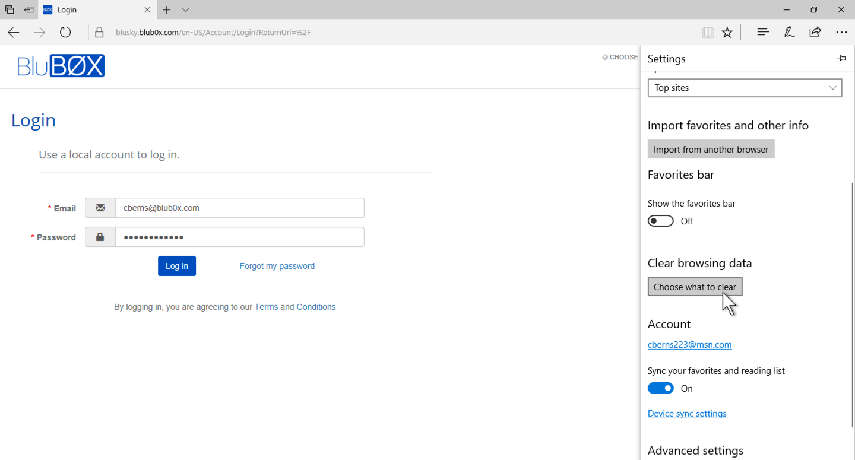Pin the Settings pane open
The height and width of the screenshot is (460, 855).
[841, 58]
